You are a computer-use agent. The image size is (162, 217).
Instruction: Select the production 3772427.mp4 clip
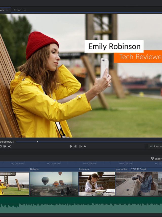click(x=137, y=183)
